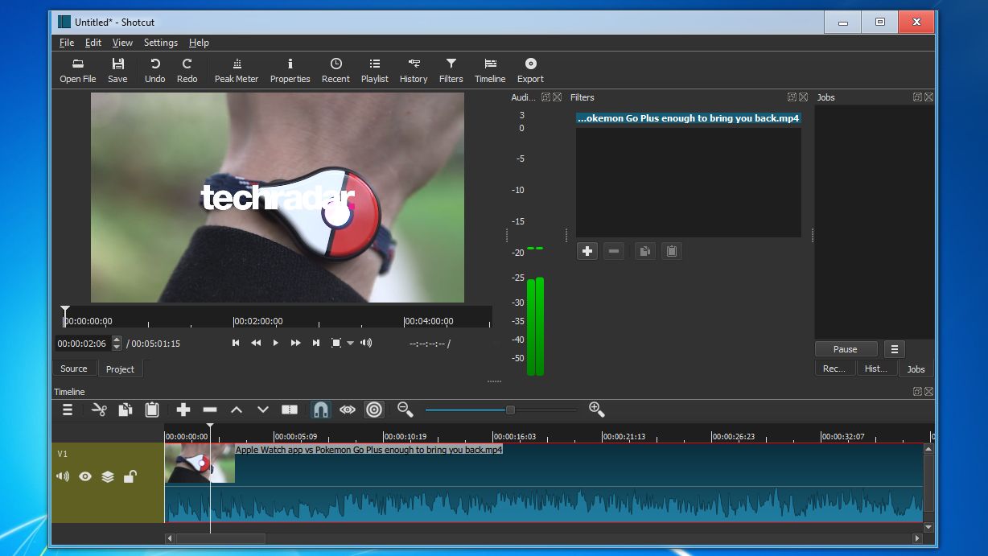Lock the V1 track

130,476
